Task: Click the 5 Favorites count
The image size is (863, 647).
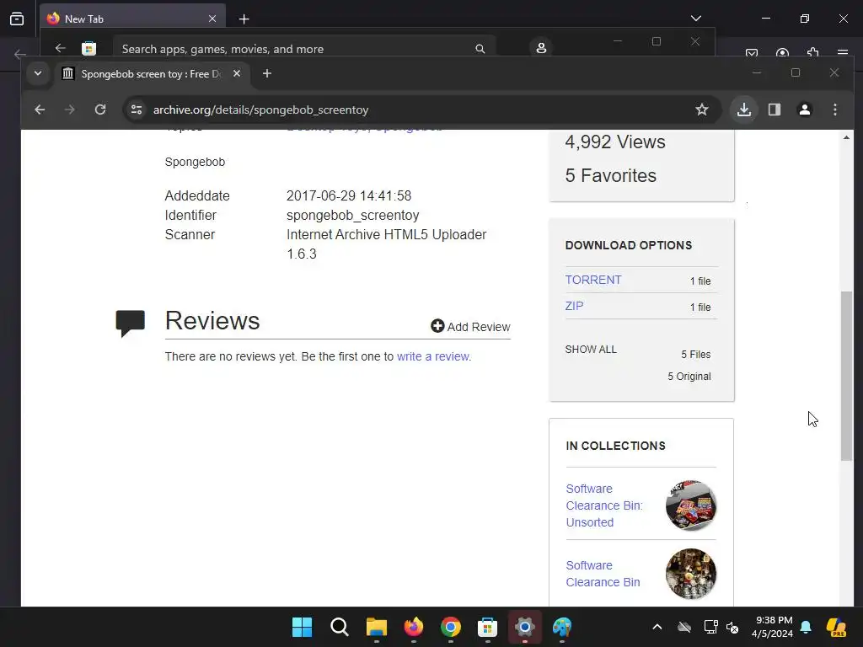Action: [610, 175]
